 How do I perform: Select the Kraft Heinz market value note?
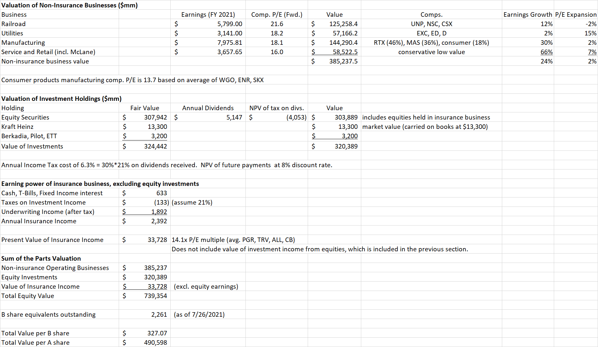point(425,127)
